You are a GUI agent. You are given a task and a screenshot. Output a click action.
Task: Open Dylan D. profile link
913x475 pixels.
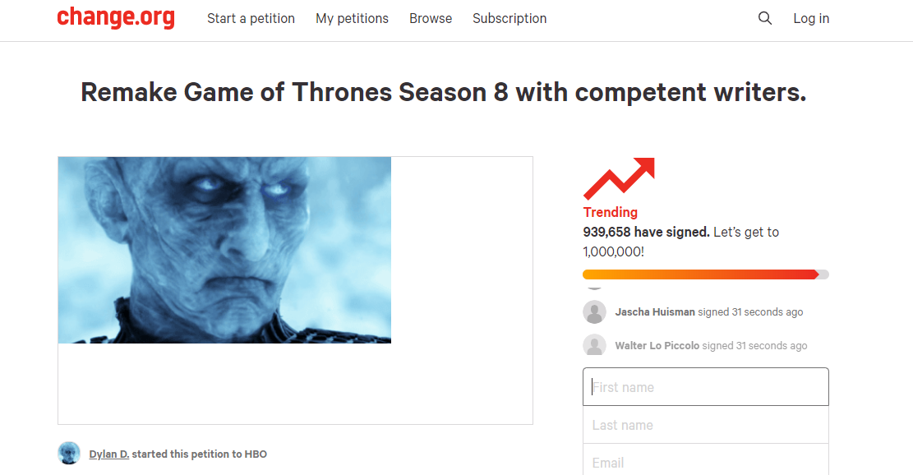(x=109, y=454)
